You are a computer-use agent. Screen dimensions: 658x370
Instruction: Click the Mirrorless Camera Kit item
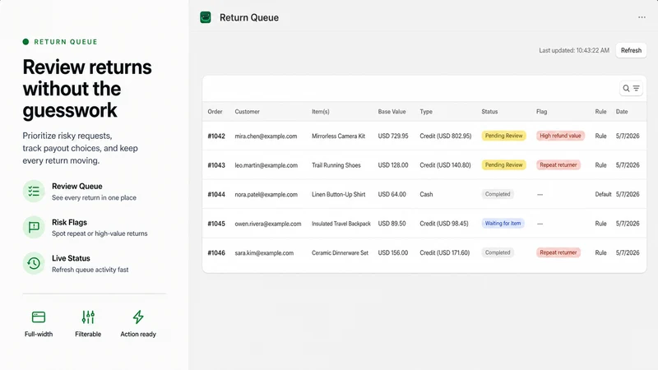[338, 136]
